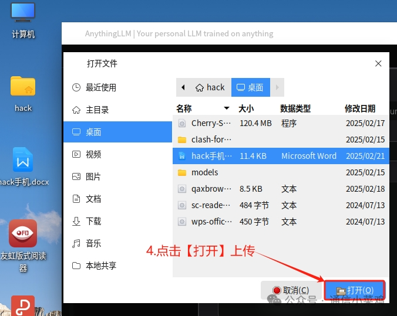
Task: Select the models folder row
Action: 281,172
